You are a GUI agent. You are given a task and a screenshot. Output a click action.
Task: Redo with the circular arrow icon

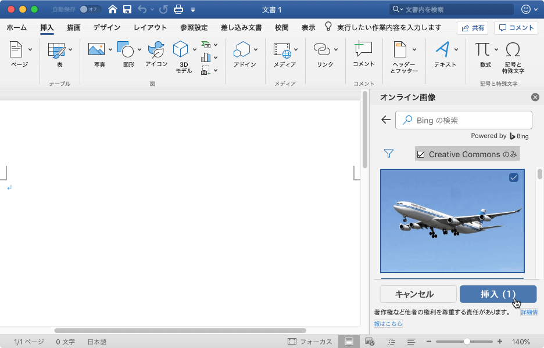coord(163,9)
